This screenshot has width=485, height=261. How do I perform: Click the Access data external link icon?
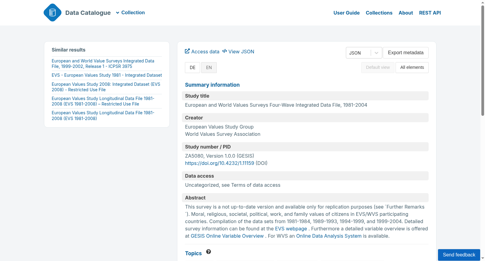187,51
